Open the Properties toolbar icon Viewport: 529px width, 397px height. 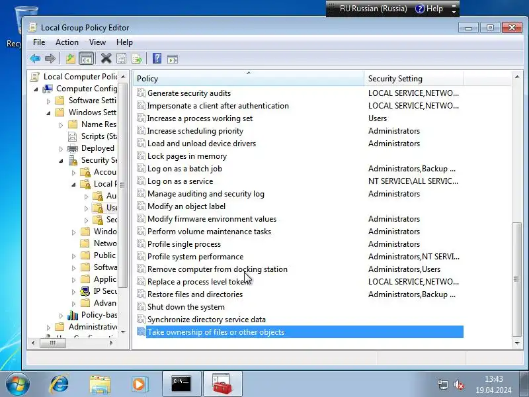(x=122, y=59)
